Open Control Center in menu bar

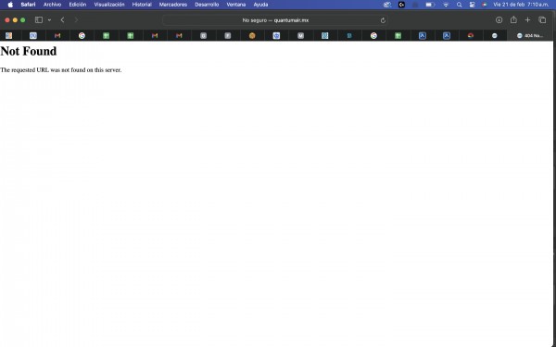(x=472, y=5)
